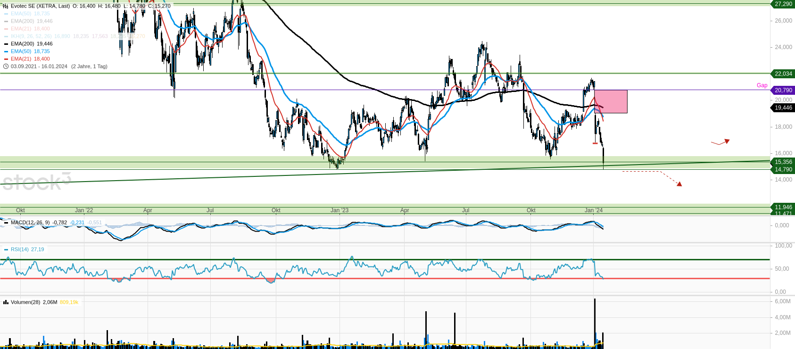Select the faded IKH(9, 26, 52, 26) legend entry
This screenshot has height=349, width=795.
(x=31, y=36)
